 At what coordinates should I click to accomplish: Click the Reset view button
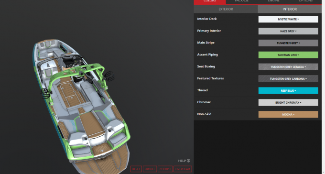136,169
